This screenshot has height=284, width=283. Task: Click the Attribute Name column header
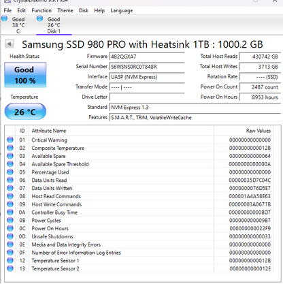[x=121, y=131]
